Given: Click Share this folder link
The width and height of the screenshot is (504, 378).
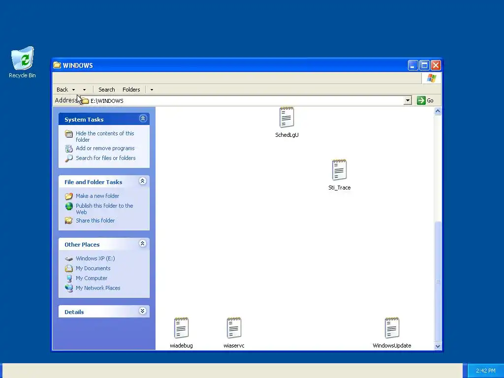Looking at the screenshot, I should pyautogui.click(x=95, y=220).
